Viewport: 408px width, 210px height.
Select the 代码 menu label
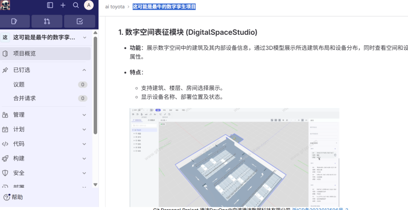pyautogui.click(x=19, y=144)
